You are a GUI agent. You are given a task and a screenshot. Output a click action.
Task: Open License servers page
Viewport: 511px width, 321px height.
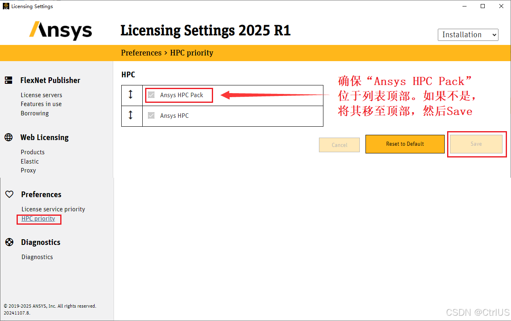pyautogui.click(x=42, y=95)
